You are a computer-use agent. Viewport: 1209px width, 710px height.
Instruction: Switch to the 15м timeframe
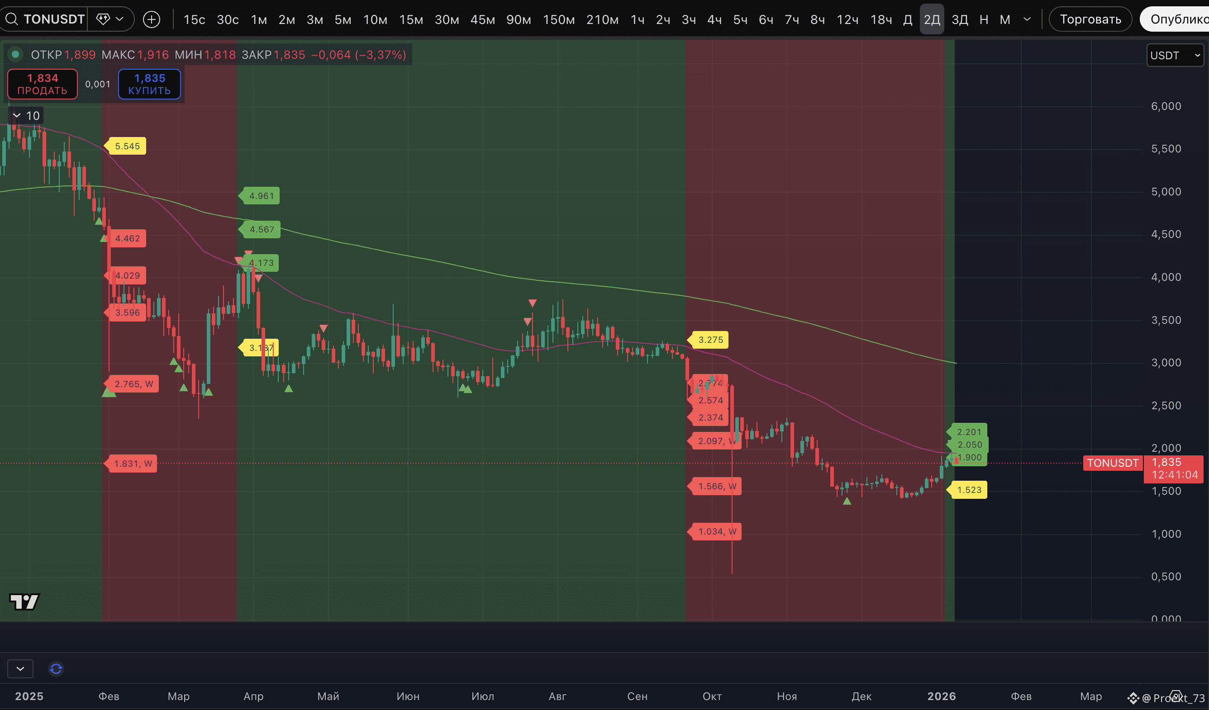(x=411, y=19)
